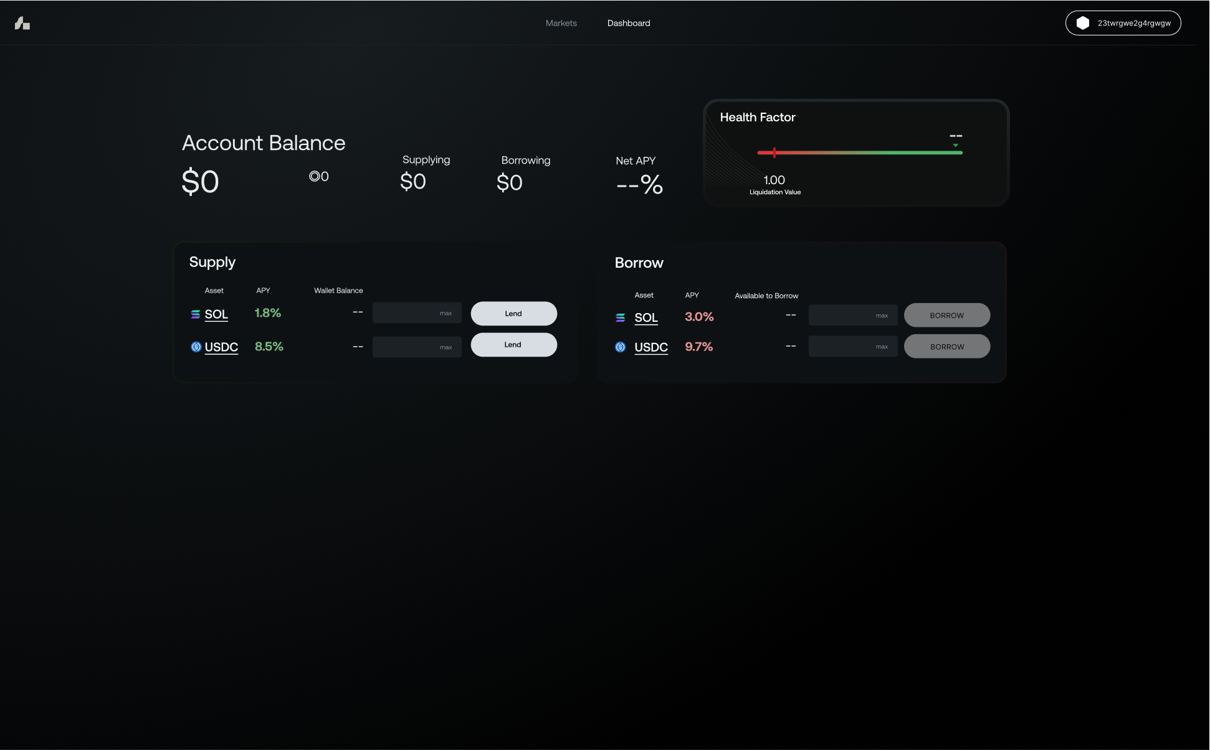Image resolution: width=1210 pixels, height=750 pixels.
Task: Click the SOL icon in Borrow table
Action: [621, 317]
